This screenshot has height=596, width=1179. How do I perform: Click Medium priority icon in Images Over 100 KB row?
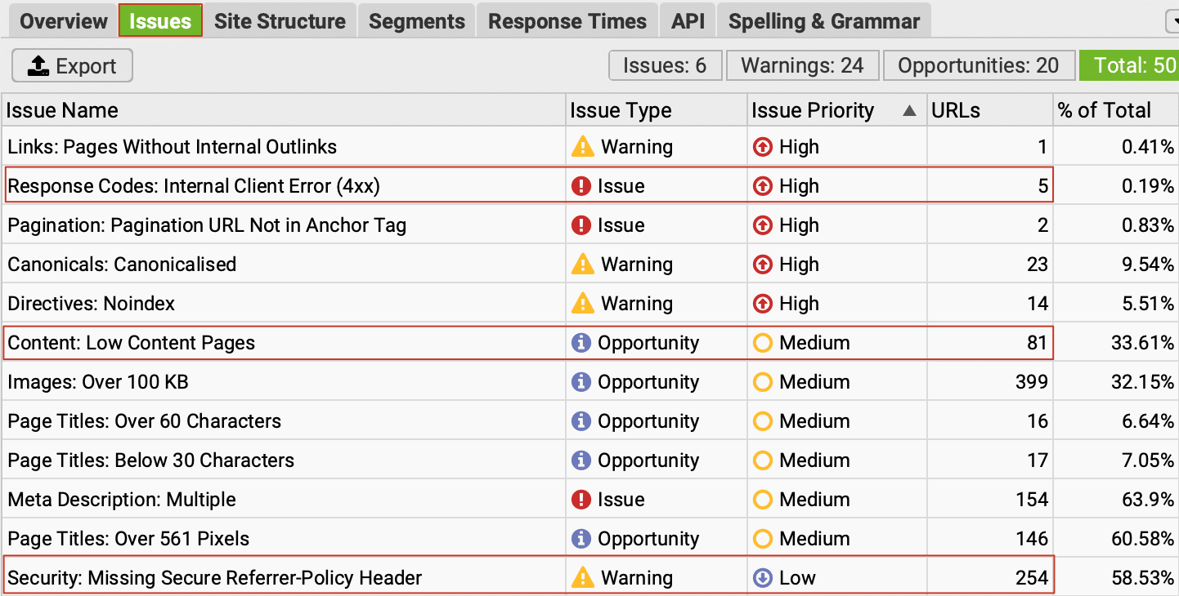(x=762, y=382)
